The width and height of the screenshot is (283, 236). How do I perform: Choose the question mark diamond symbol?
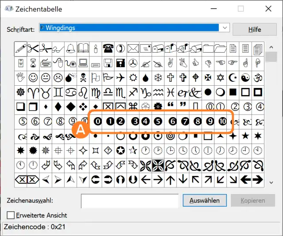(x=108, y=151)
